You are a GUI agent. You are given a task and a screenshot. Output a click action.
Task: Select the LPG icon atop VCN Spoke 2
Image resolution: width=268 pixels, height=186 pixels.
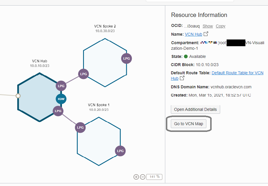pos(126,58)
